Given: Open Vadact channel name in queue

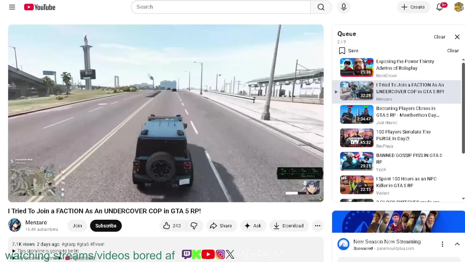Looking at the screenshot, I should pyautogui.click(x=383, y=193).
